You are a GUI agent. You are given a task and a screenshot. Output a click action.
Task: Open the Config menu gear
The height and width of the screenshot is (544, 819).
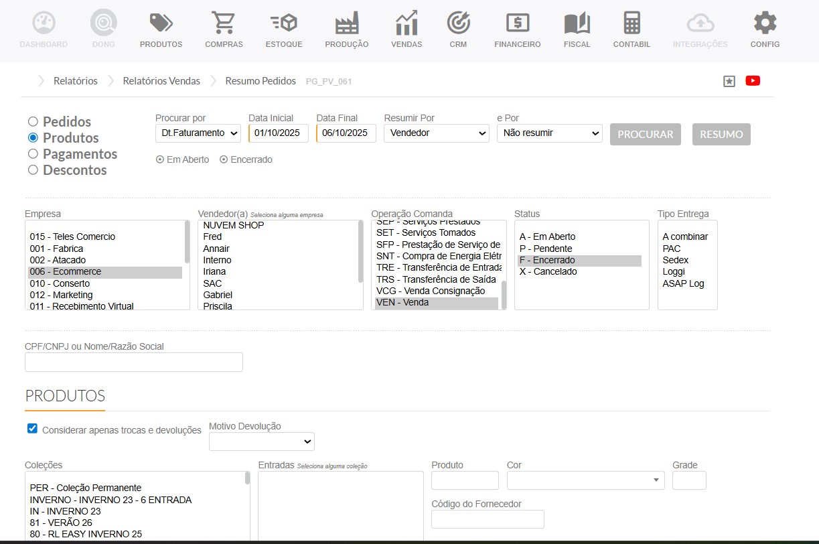click(765, 23)
